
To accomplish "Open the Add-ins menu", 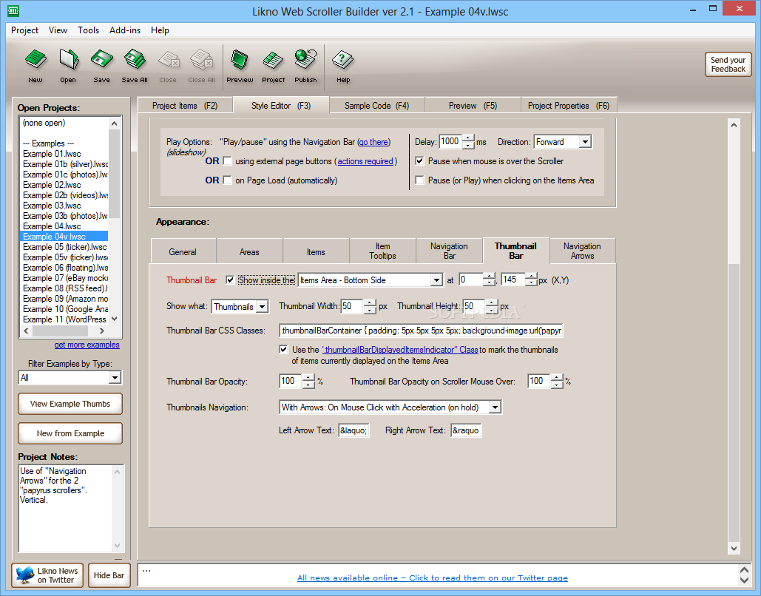I will pos(125,30).
